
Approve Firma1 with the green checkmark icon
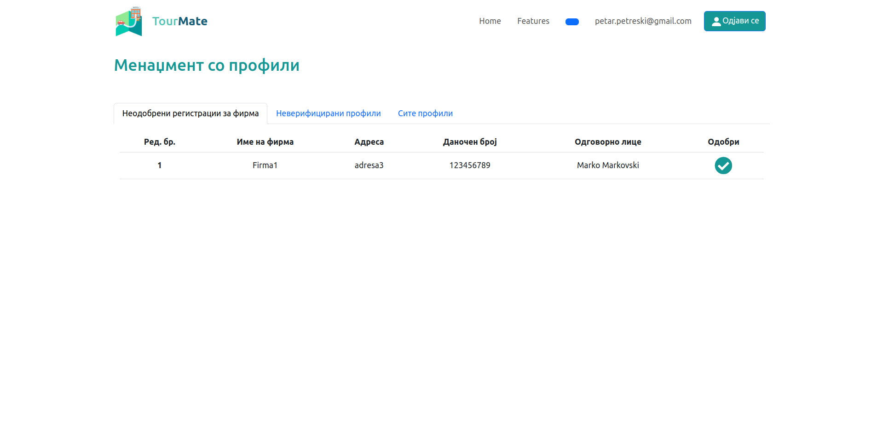click(x=723, y=165)
